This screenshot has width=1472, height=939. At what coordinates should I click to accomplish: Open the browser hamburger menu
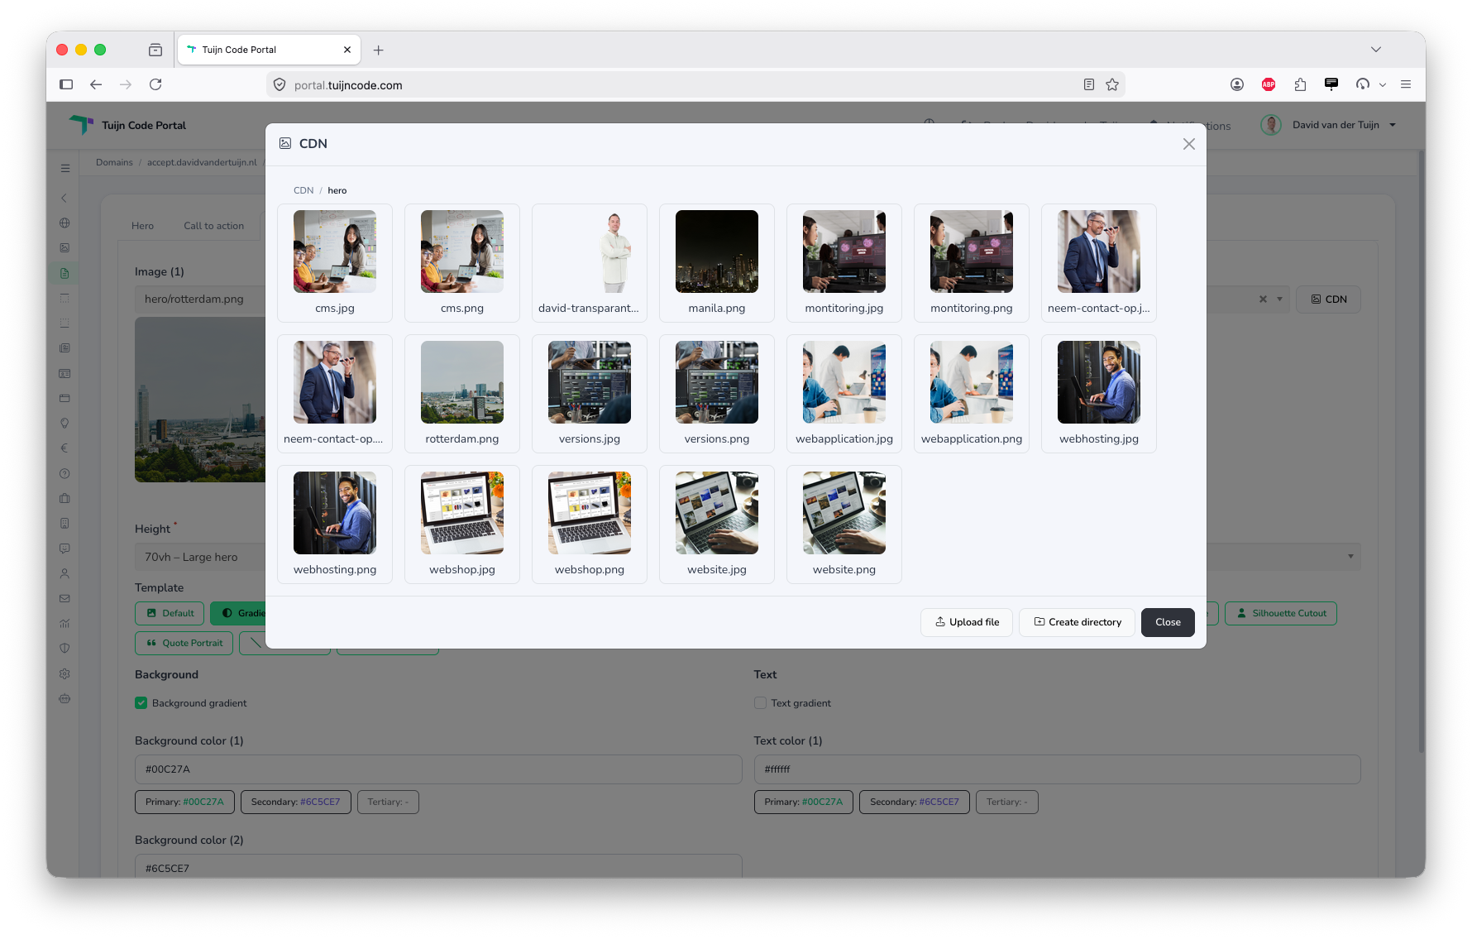[1406, 84]
